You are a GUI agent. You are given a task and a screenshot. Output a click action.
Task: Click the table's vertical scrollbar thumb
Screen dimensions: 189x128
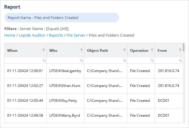tap(184, 47)
